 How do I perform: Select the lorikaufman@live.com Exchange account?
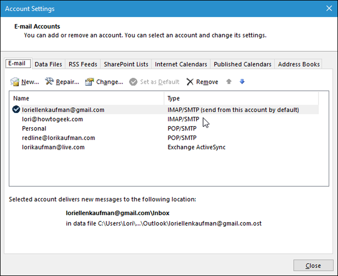(164, 147)
